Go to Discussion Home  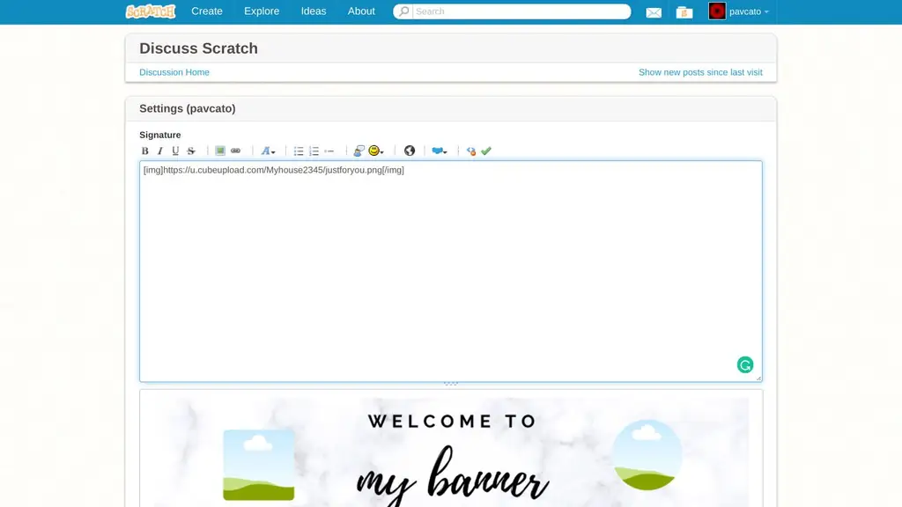click(174, 72)
